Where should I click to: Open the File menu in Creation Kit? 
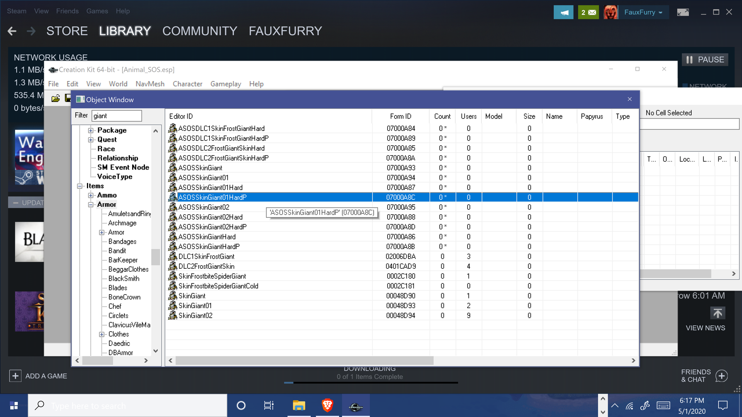click(x=53, y=84)
